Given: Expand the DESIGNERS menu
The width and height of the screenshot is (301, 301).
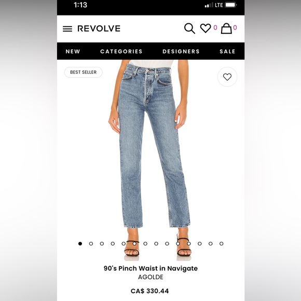Looking at the screenshot, I should point(181,51).
